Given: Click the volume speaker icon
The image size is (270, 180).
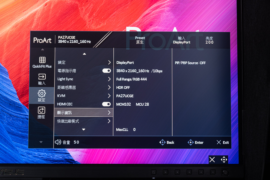Looking at the screenshot, I should point(58,142).
